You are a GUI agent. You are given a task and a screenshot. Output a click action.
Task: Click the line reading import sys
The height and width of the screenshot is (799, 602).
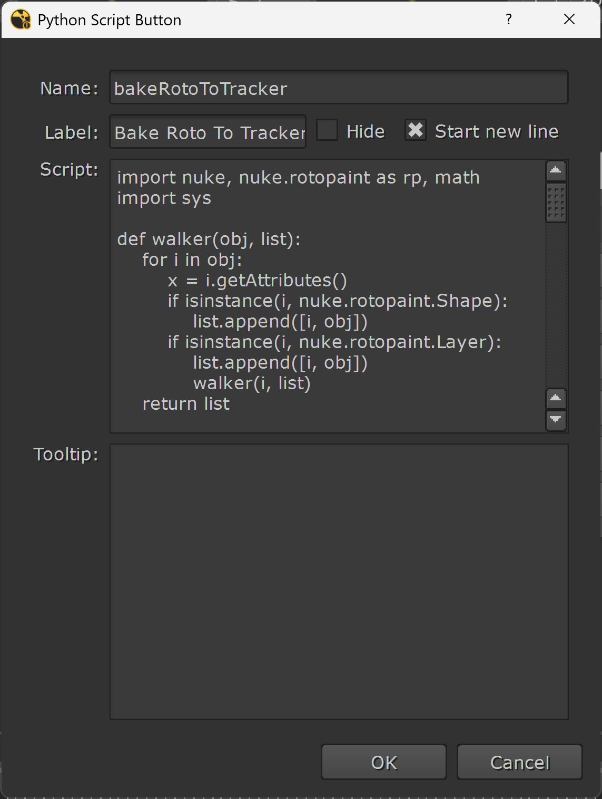tap(164, 198)
